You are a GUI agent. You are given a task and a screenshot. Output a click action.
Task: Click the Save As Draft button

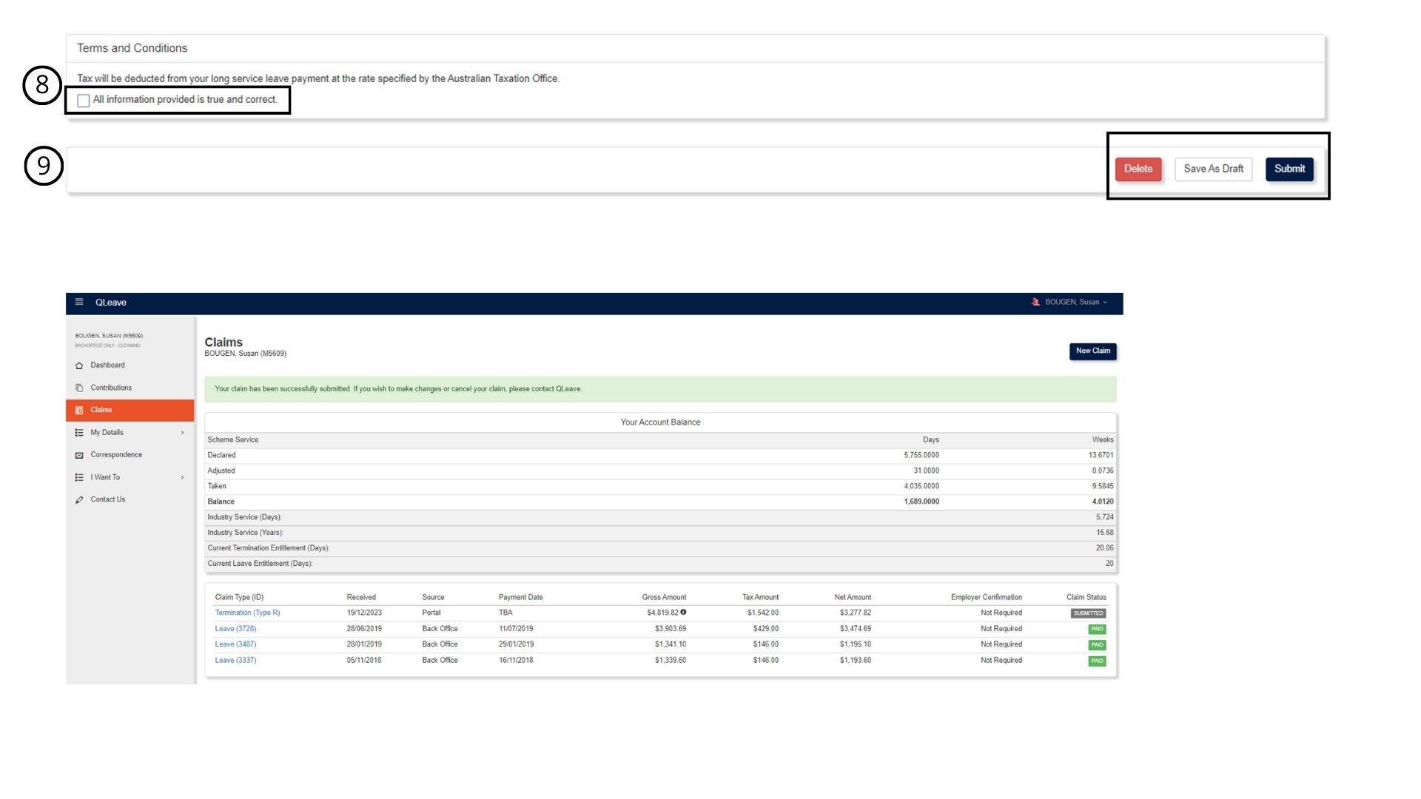tap(1213, 168)
